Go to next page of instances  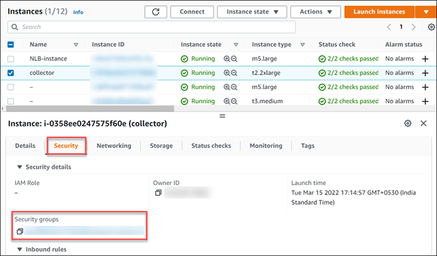click(414, 27)
